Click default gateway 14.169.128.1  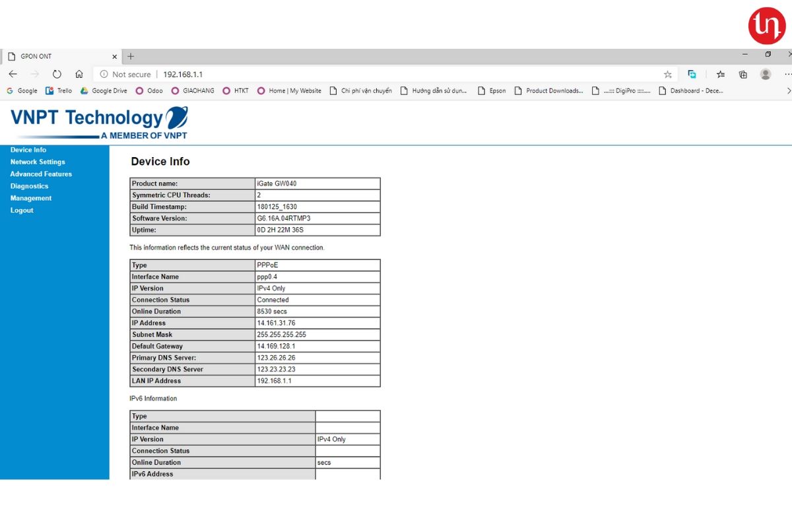pyautogui.click(x=276, y=346)
